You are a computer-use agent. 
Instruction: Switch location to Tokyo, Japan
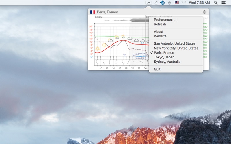coord(176,57)
